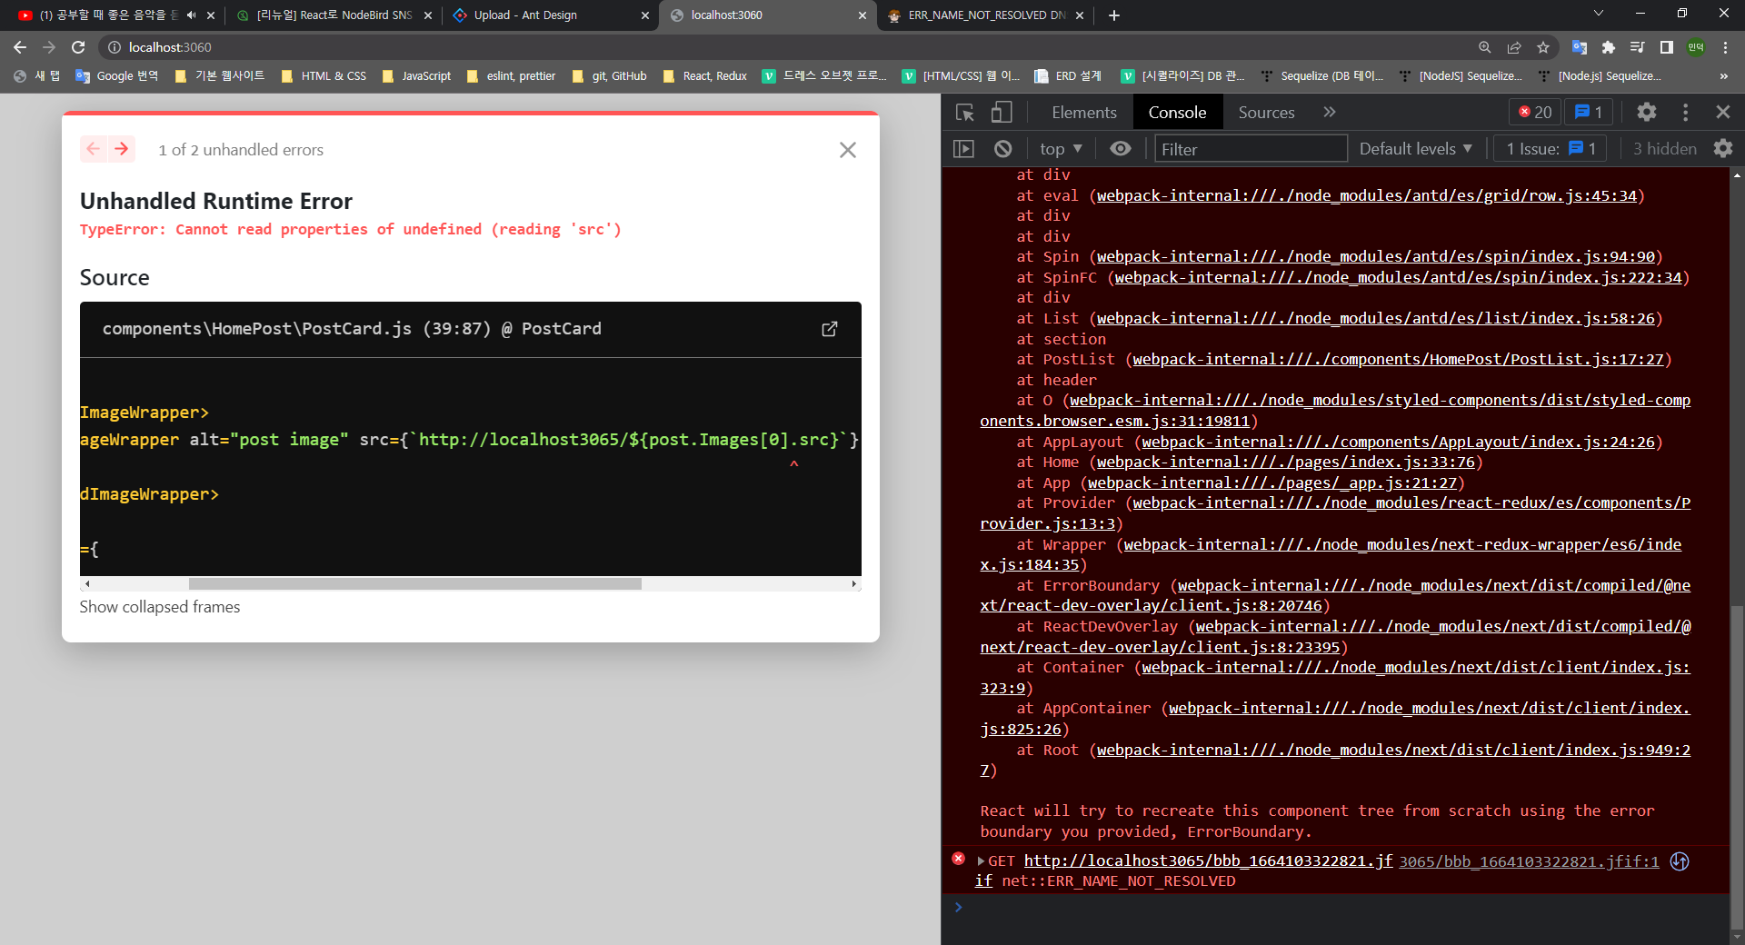Switch to the Elements tab

tap(1082, 112)
